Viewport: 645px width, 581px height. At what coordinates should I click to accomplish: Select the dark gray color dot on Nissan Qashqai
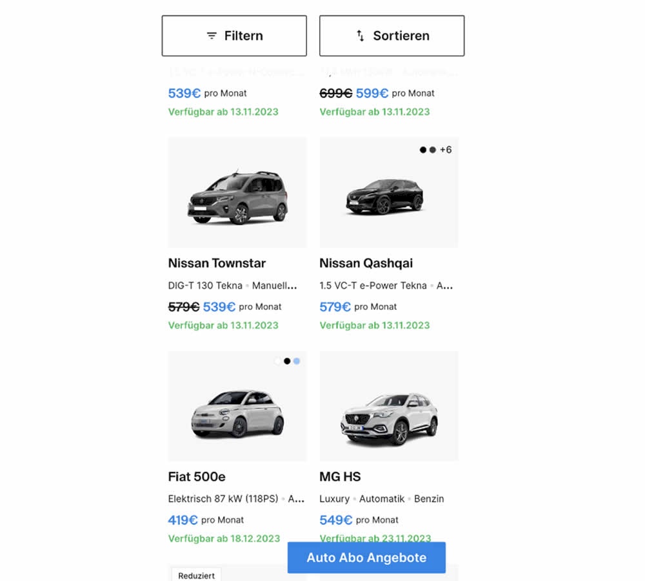click(x=432, y=150)
